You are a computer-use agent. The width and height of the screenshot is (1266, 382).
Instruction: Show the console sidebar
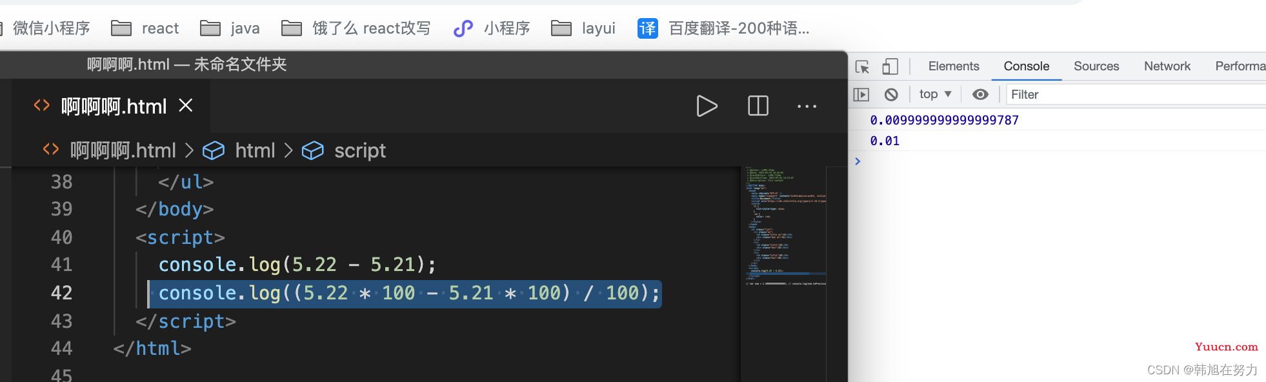[861, 95]
